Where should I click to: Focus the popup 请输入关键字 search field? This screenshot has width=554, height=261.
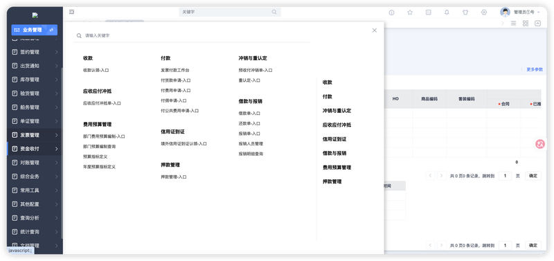(191, 36)
